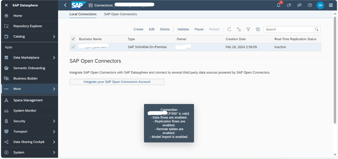
Task: Click the Owner column header
Action: (x=182, y=39)
